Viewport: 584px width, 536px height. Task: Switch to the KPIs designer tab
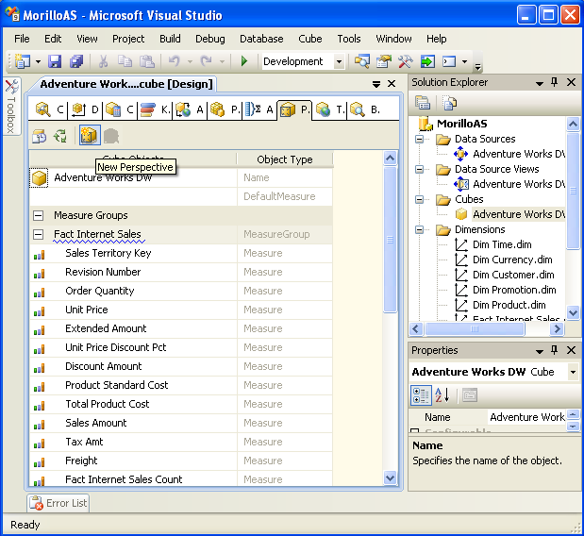[x=155, y=109]
